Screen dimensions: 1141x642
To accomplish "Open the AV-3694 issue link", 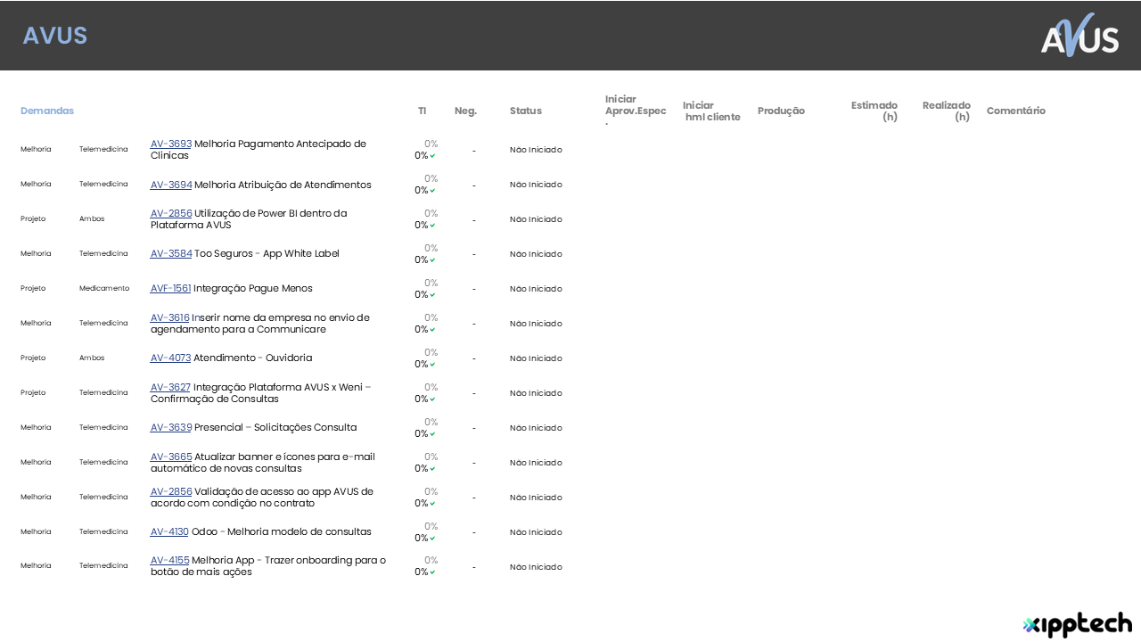I will coord(171,185).
